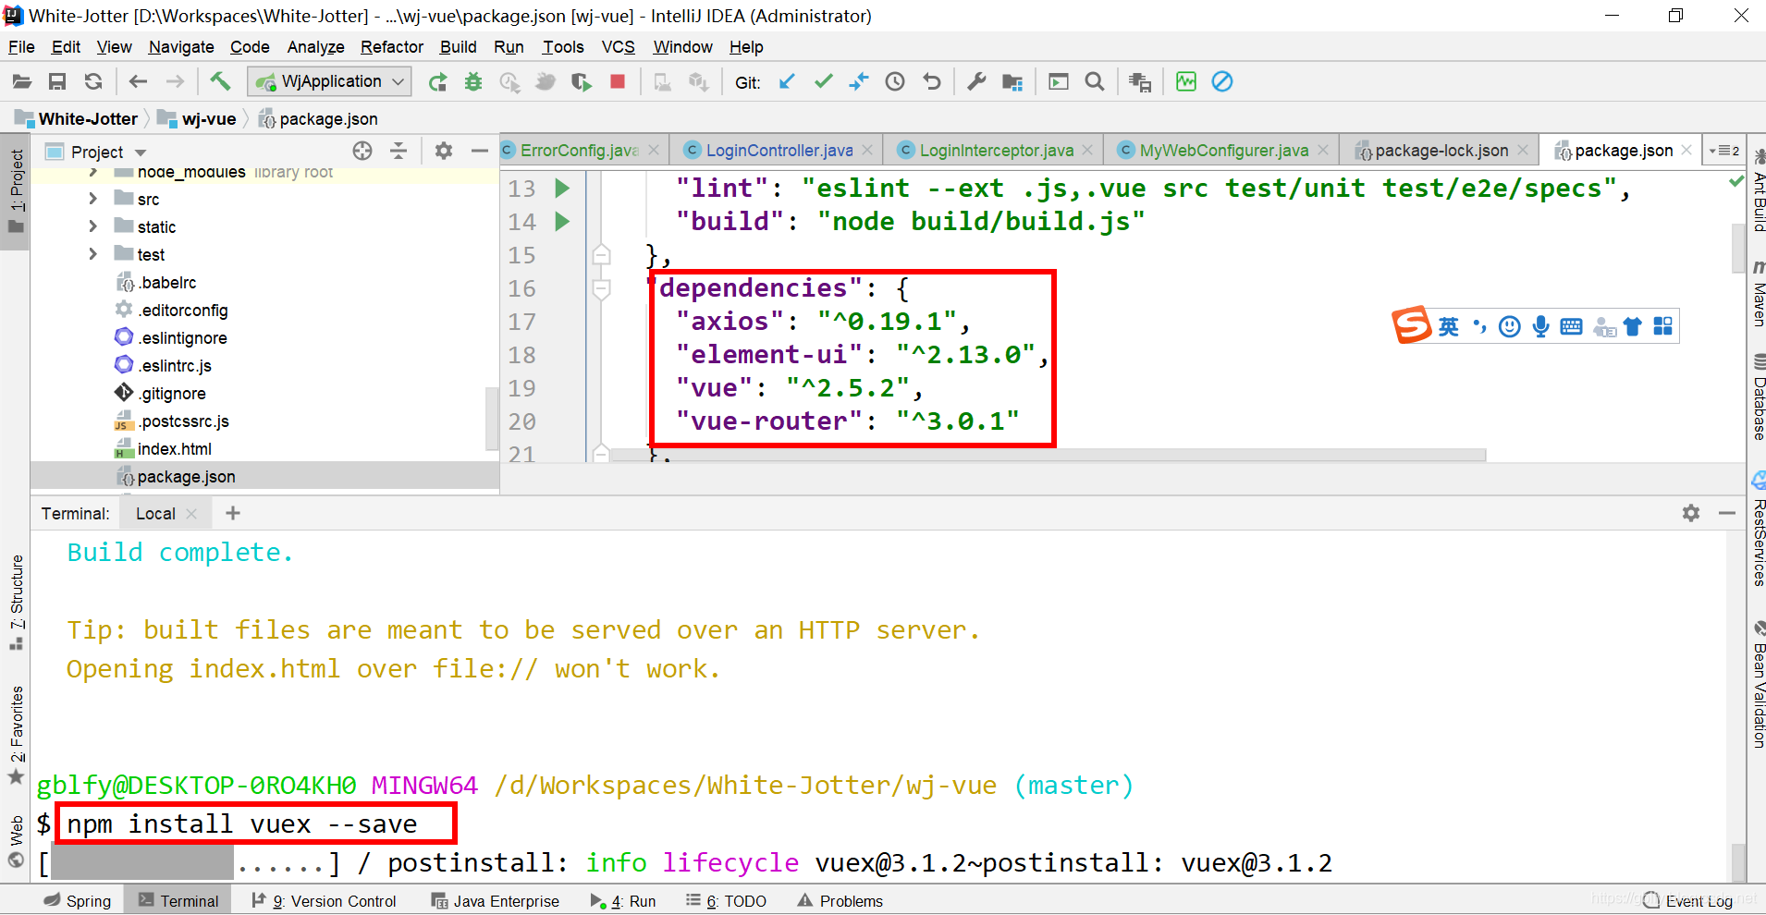Hide the Project panel
This screenshot has height=915, width=1766.
click(479, 151)
